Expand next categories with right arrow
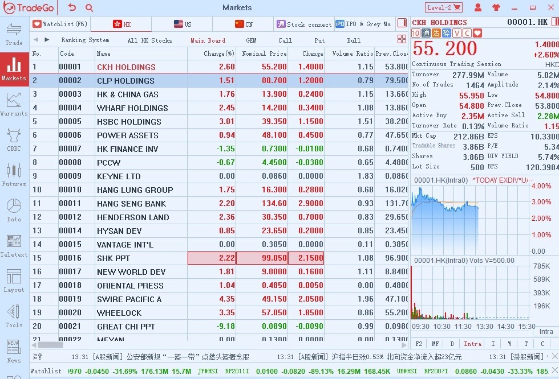The height and width of the screenshot is (379, 559). point(47,40)
